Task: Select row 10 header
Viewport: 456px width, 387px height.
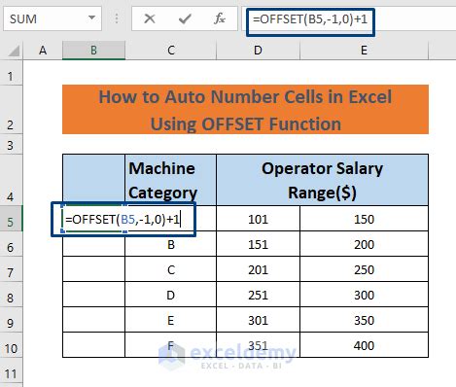Action: (12, 345)
